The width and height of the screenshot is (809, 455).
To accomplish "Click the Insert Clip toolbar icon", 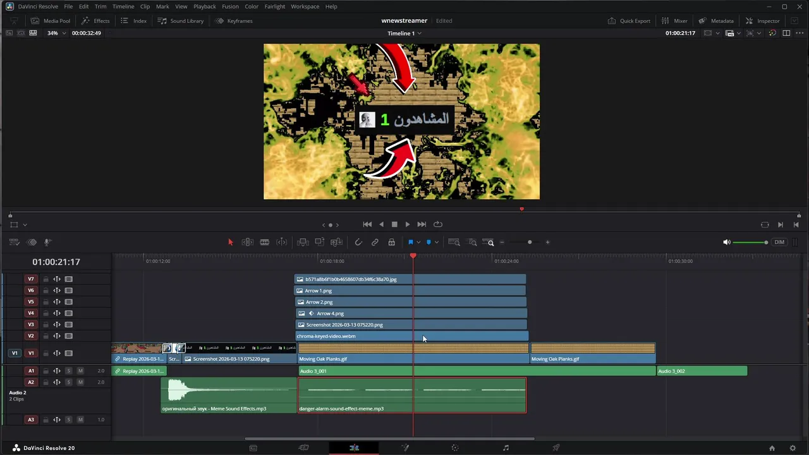I will 303,242.
